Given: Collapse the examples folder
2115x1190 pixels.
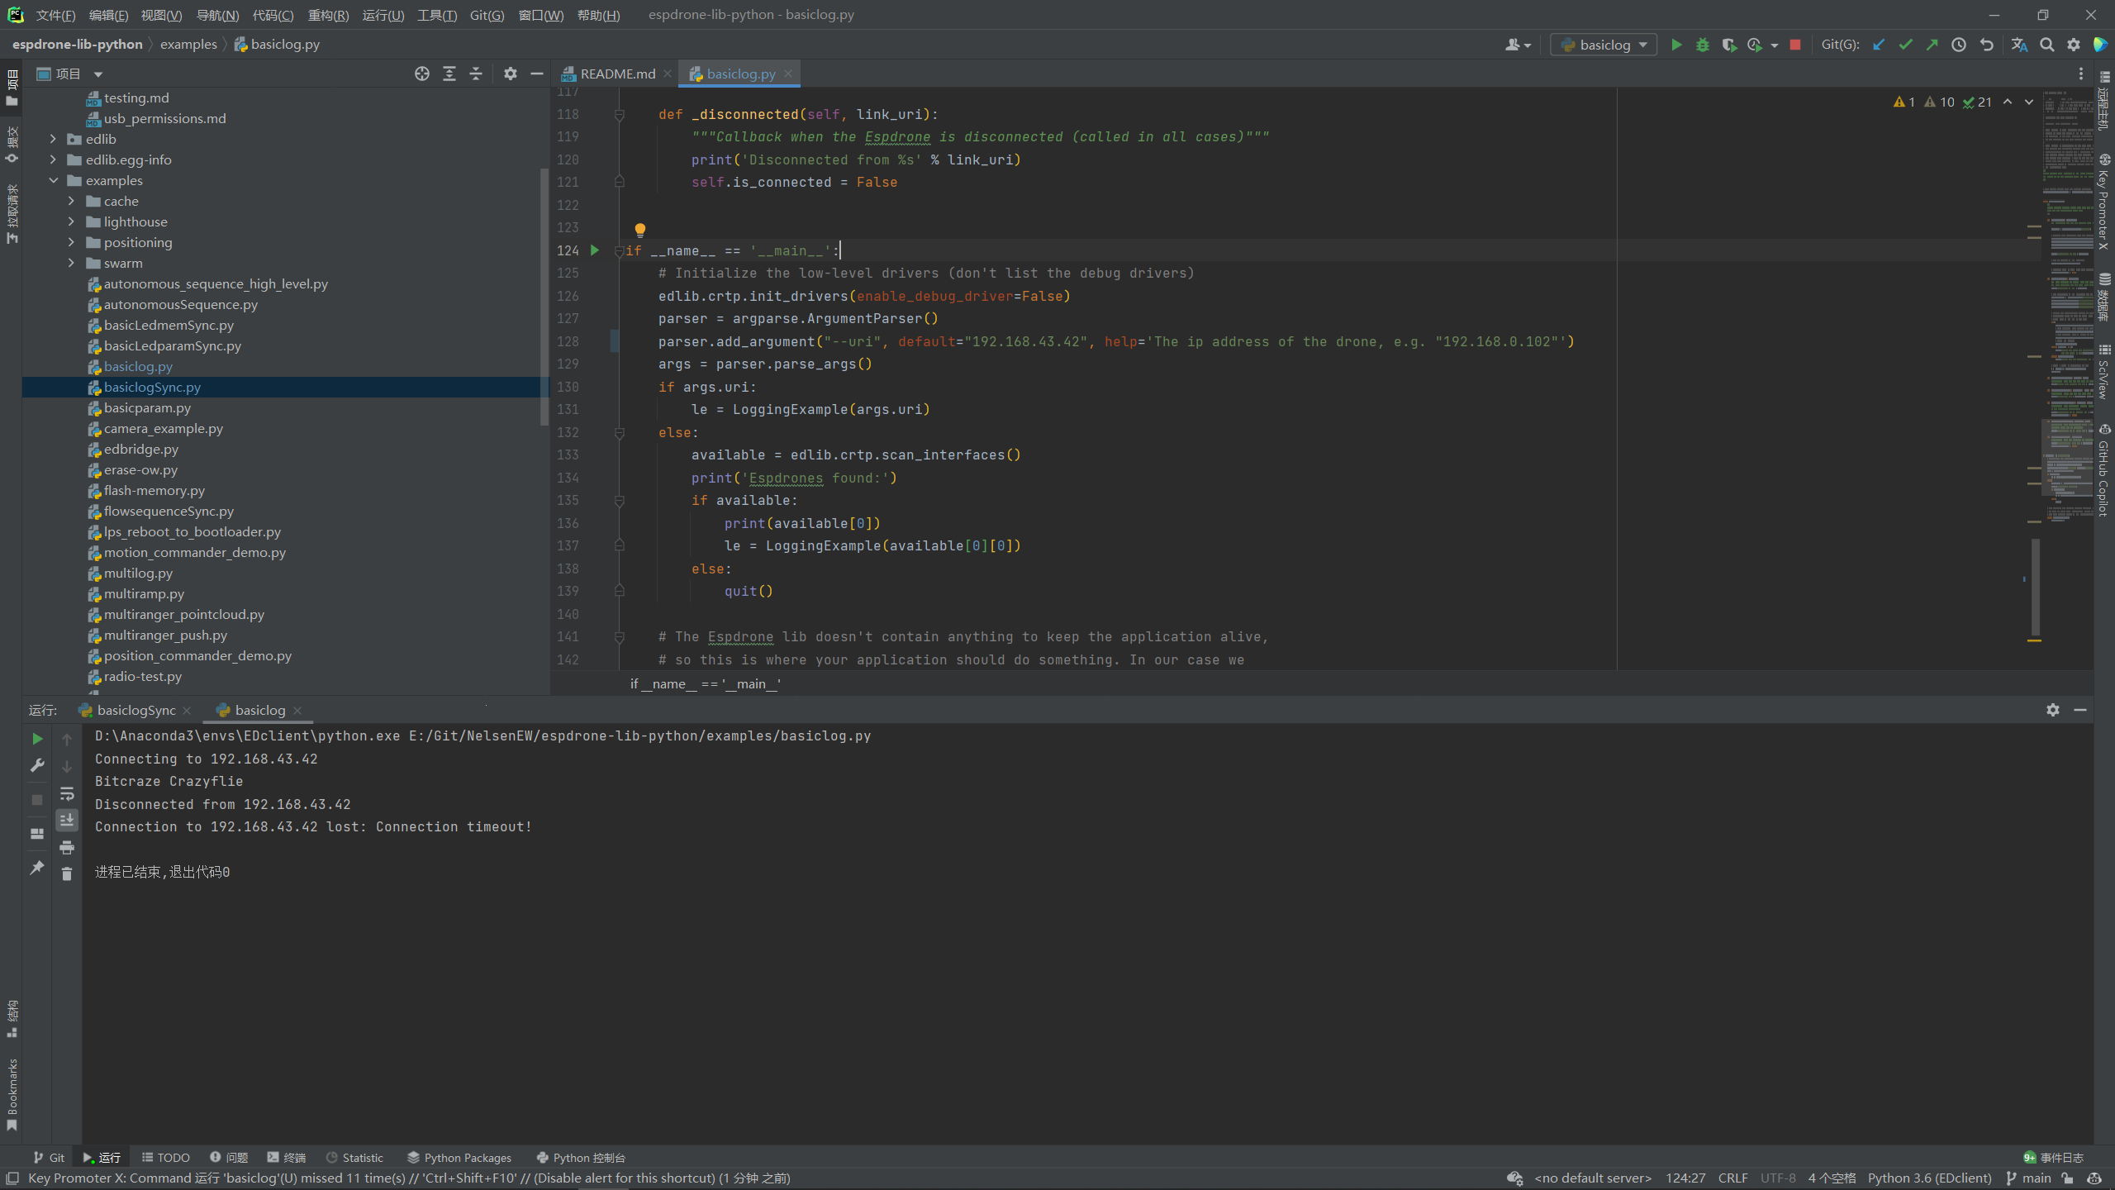Looking at the screenshot, I should (53, 180).
